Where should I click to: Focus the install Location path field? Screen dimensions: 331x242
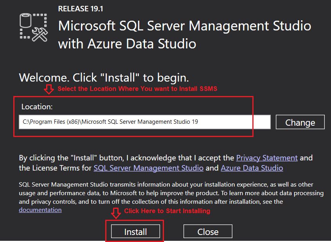(x=145, y=122)
